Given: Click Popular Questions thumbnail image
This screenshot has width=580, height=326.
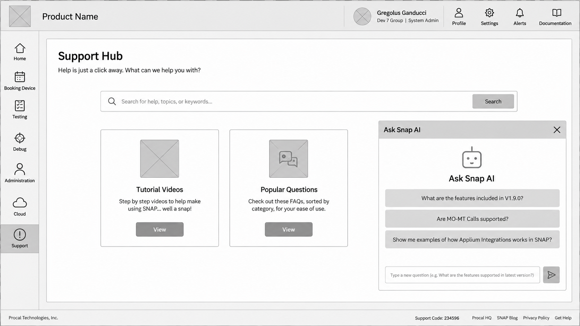Looking at the screenshot, I should click(289, 159).
